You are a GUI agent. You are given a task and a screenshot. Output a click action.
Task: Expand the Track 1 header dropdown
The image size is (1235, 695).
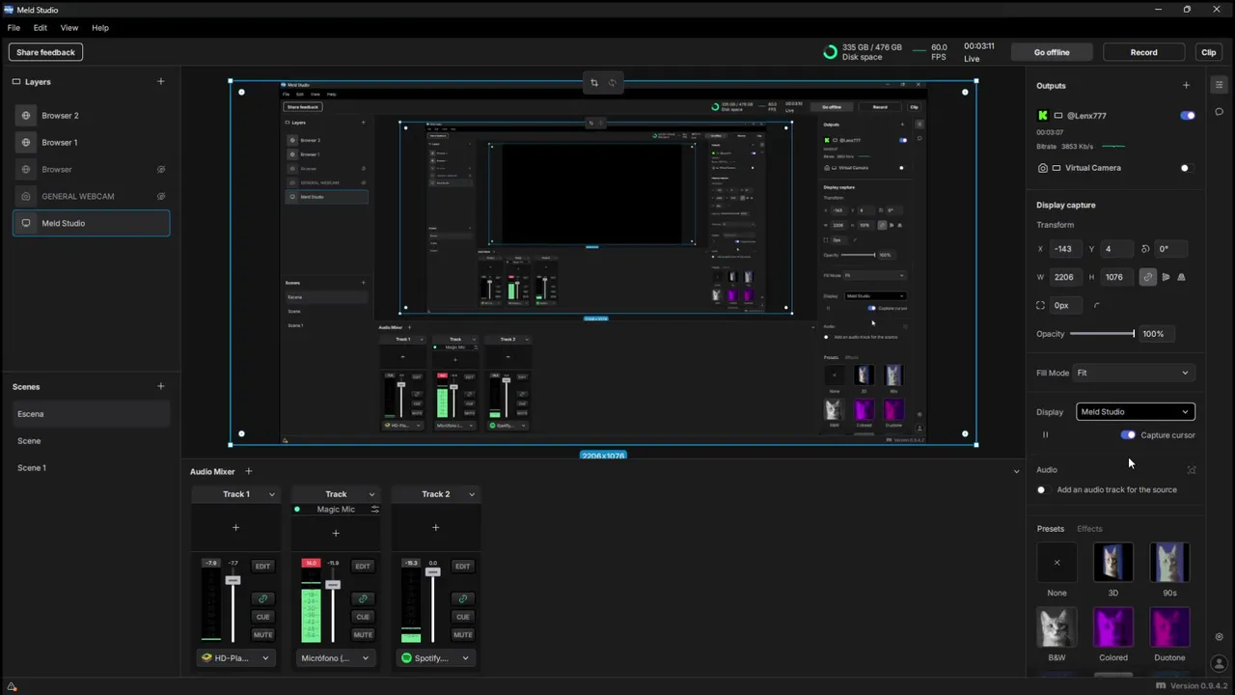tap(271, 494)
